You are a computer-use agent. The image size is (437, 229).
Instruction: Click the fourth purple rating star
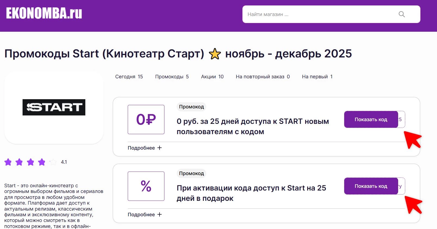pyautogui.click(x=42, y=162)
